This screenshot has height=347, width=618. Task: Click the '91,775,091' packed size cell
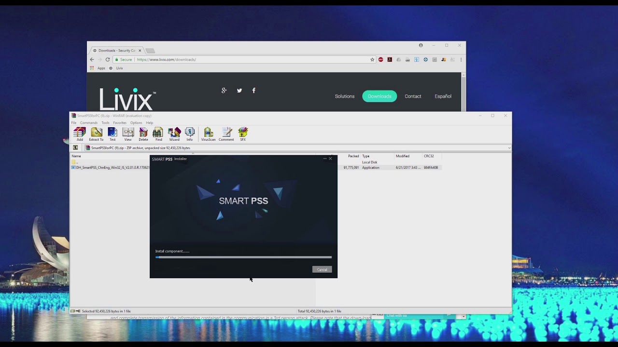click(x=351, y=168)
